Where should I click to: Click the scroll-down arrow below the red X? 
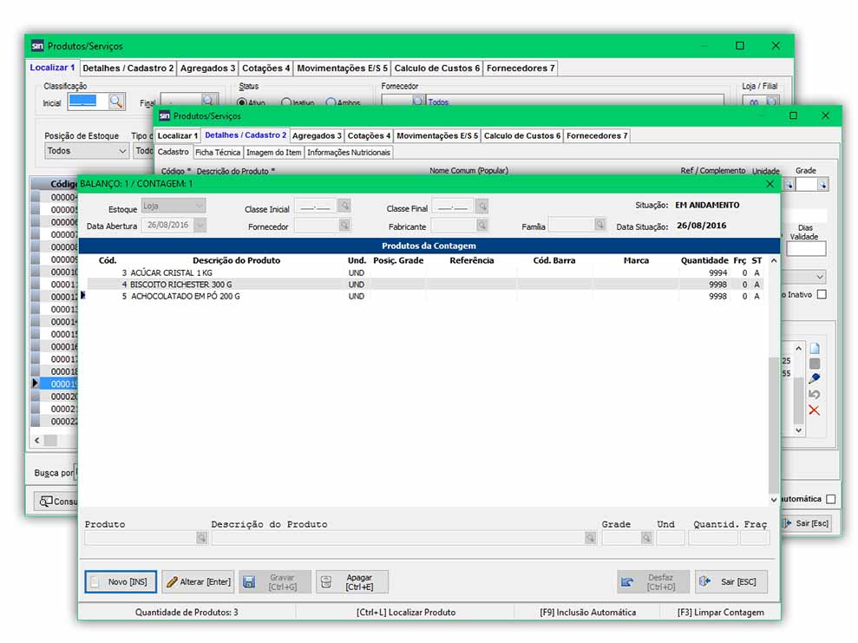pyautogui.click(x=798, y=430)
